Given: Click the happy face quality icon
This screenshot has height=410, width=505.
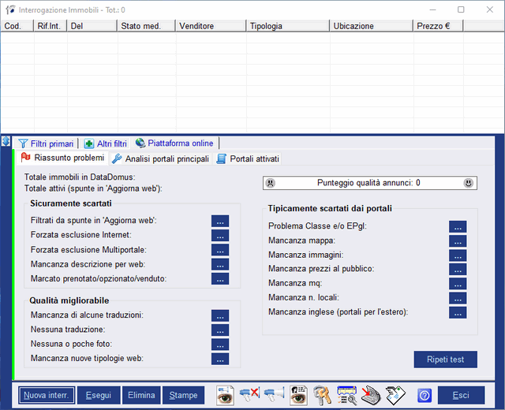Looking at the screenshot, I should click(468, 183).
